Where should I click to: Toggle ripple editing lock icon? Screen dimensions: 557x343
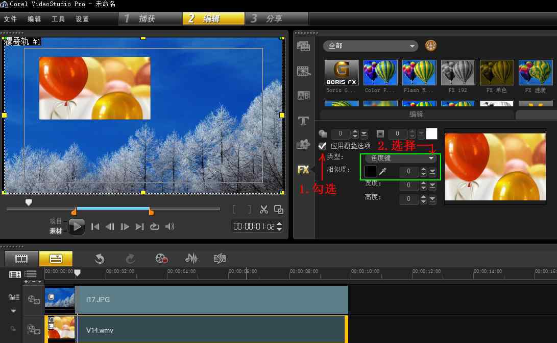click(x=14, y=297)
